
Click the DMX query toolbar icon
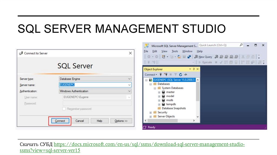226,57
